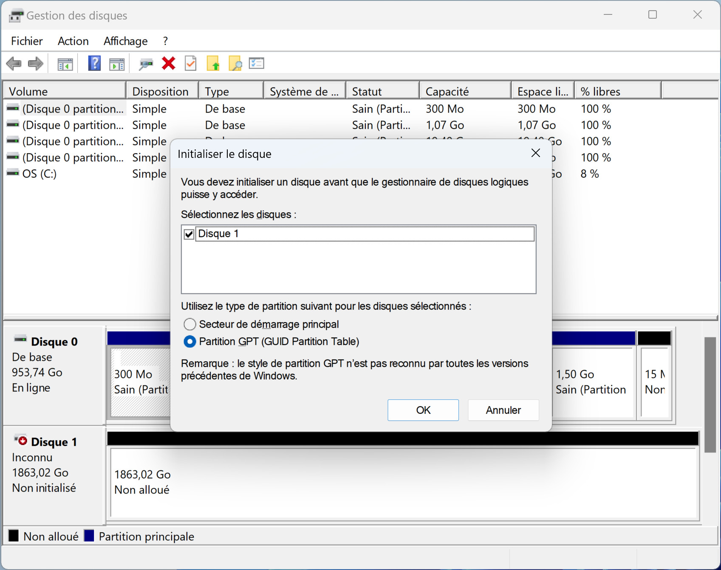
Task: Click the Annuler button
Action: coord(503,410)
